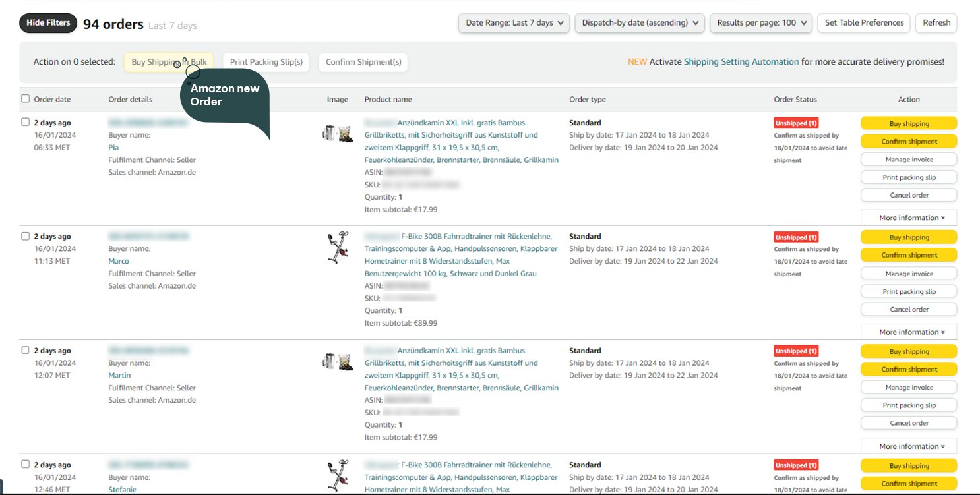Viewport: 980px width, 495px height.
Task: Click the chimney starter thumbnail in Martin's order
Action: [x=337, y=361]
